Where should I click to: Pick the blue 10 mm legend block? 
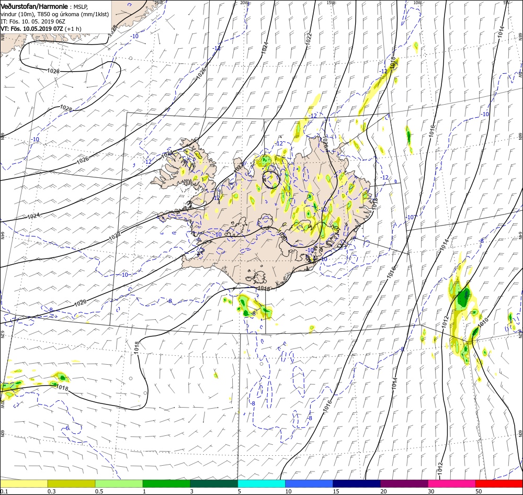(x=309, y=483)
